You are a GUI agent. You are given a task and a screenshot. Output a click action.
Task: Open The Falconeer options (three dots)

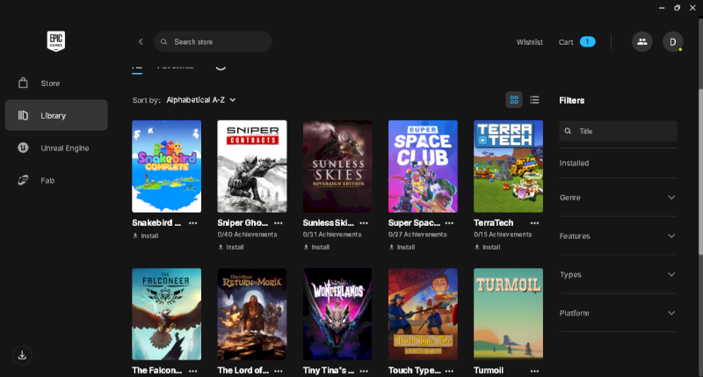(193, 371)
